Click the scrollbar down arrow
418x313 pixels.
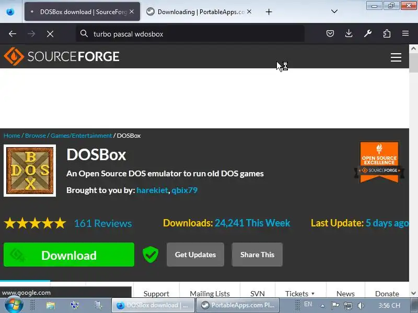(x=413, y=293)
